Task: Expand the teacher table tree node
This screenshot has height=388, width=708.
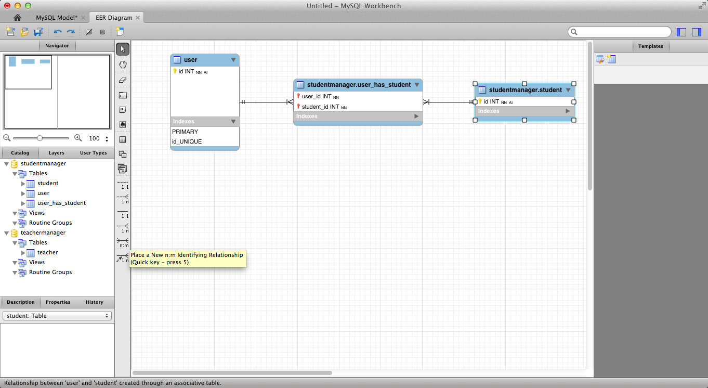Action: click(23, 253)
